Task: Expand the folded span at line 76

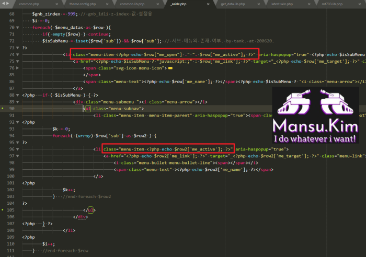Action: coord(18,68)
